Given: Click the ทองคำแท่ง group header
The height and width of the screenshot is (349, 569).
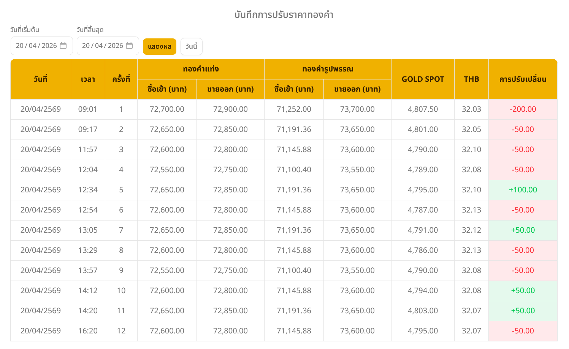Looking at the screenshot, I should (201, 69).
